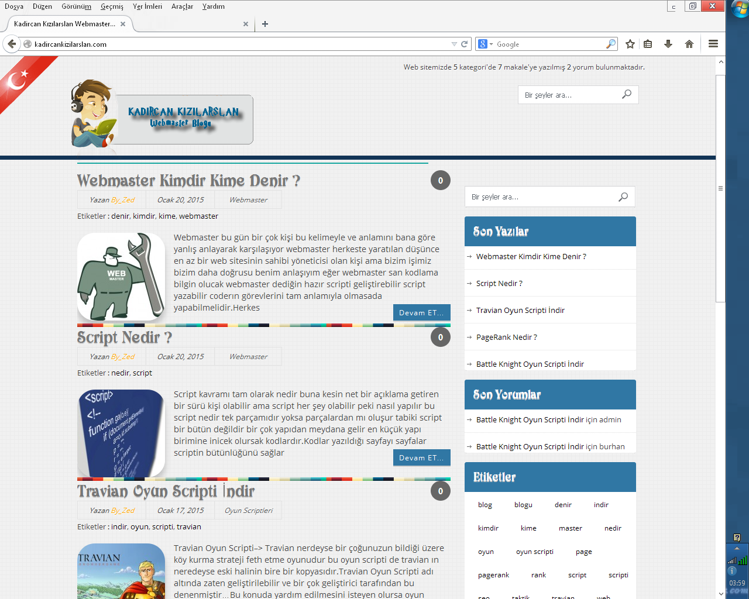Open the Yardım menu
The image size is (749, 599).
tap(214, 6)
